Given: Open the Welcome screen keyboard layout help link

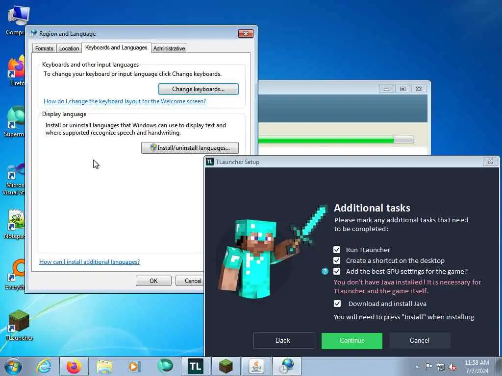Looking at the screenshot, I should (x=125, y=101).
